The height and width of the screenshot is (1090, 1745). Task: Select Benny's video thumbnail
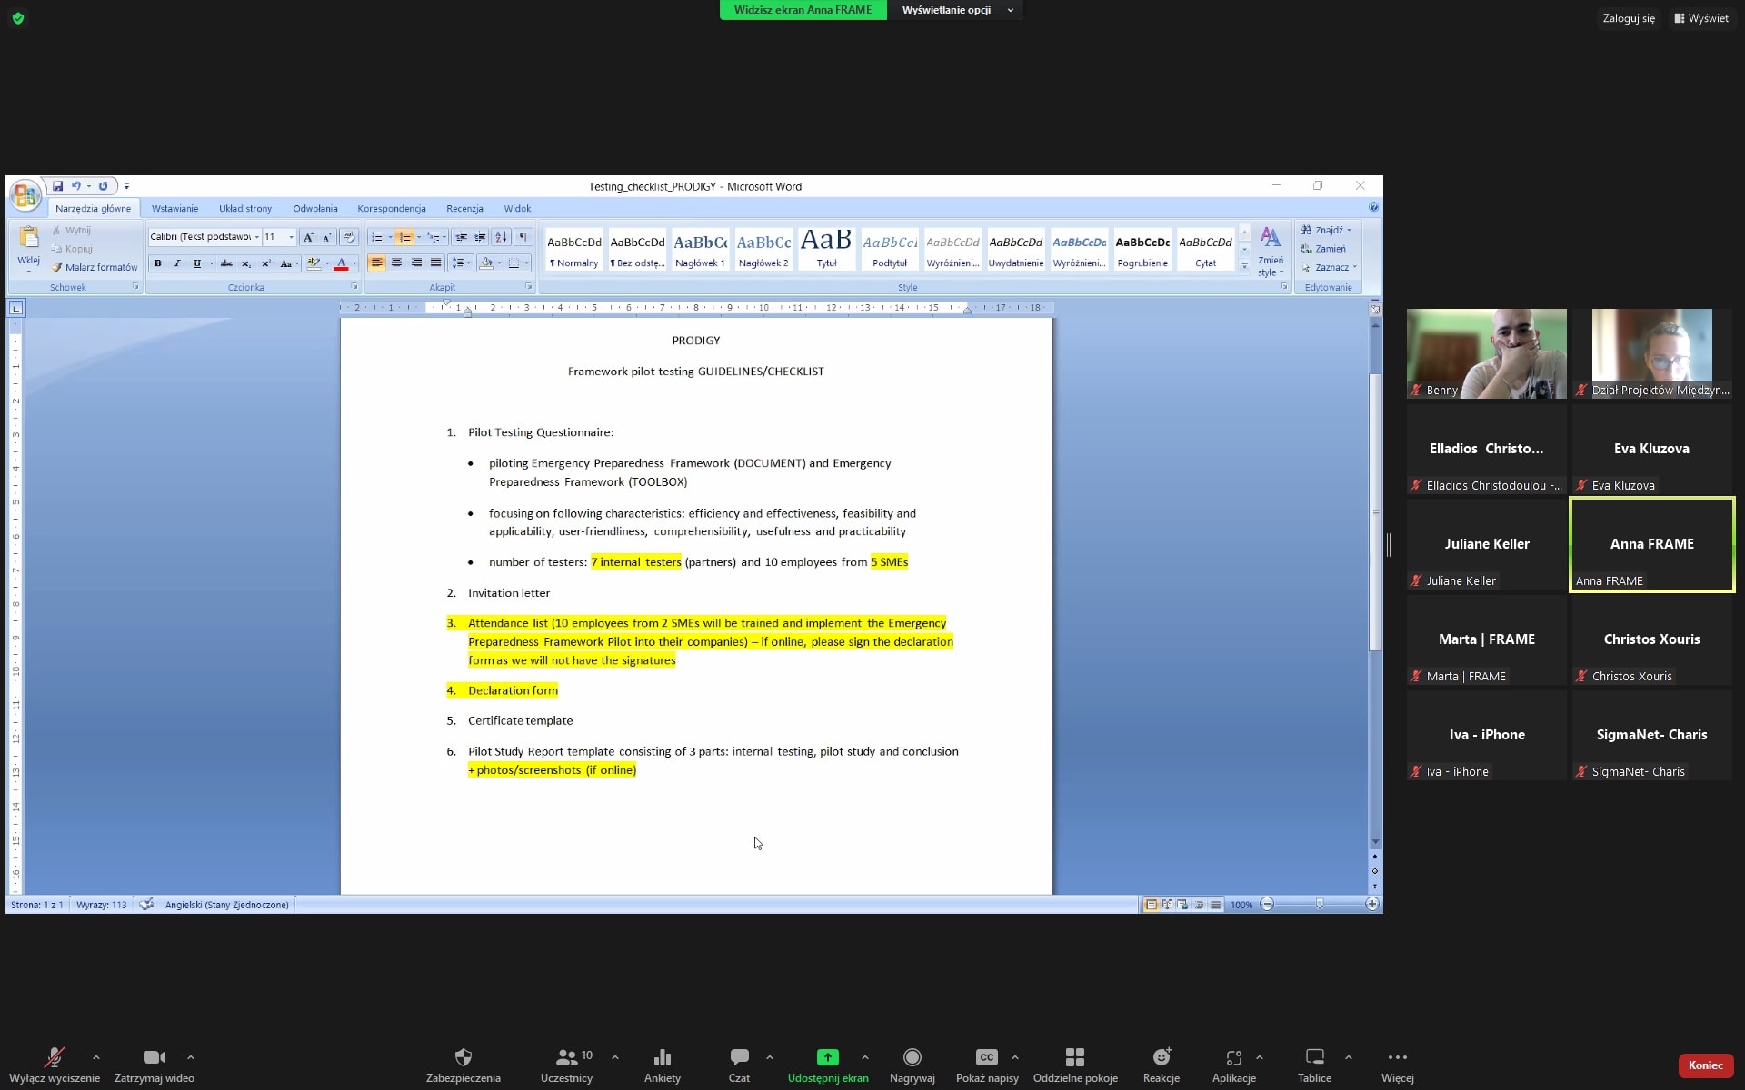point(1486,353)
